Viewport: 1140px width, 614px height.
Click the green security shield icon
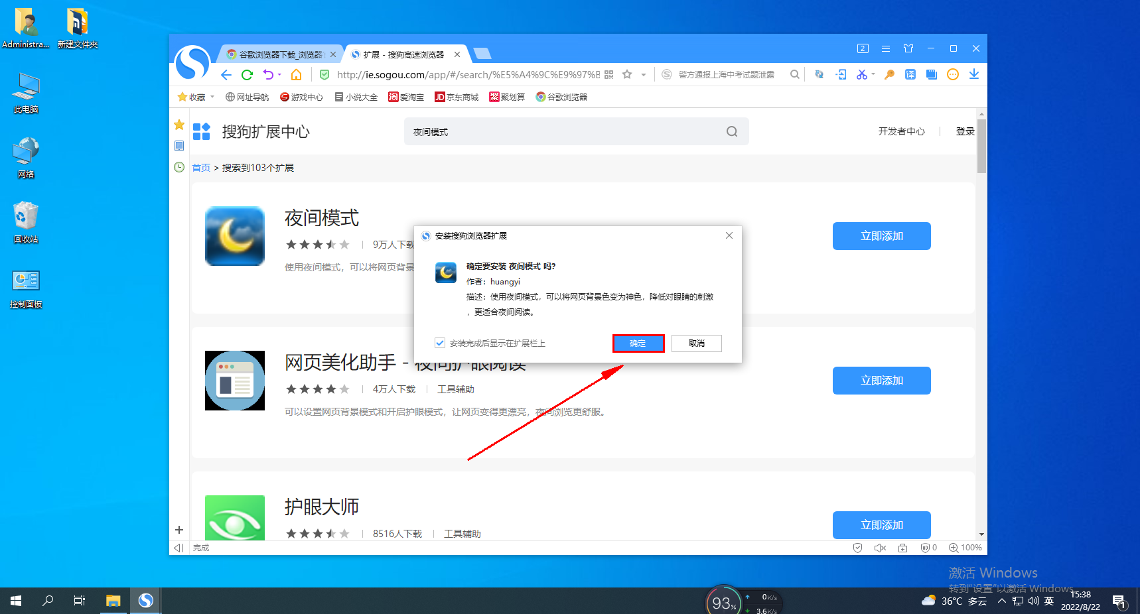click(x=324, y=75)
